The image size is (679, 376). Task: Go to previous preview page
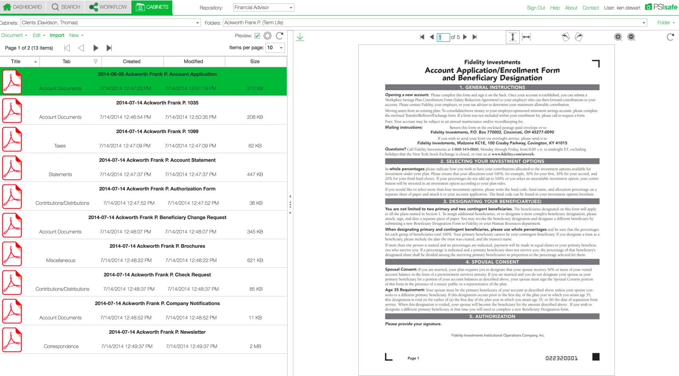pyautogui.click(x=432, y=37)
